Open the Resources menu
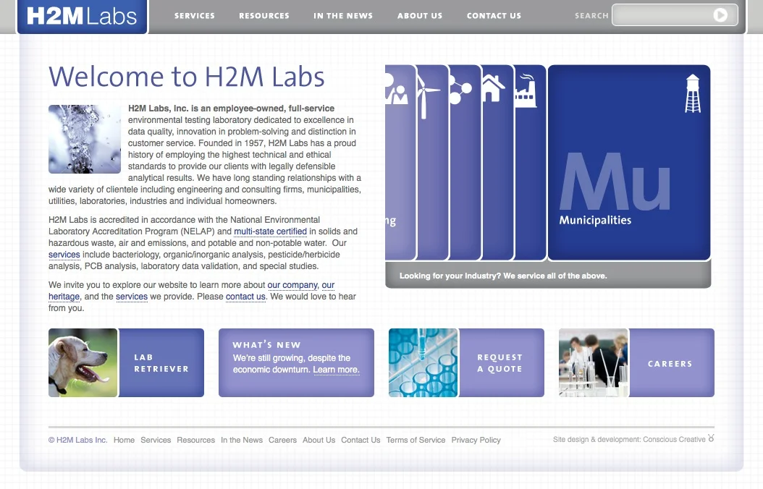The width and height of the screenshot is (763, 489). coord(264,16)
